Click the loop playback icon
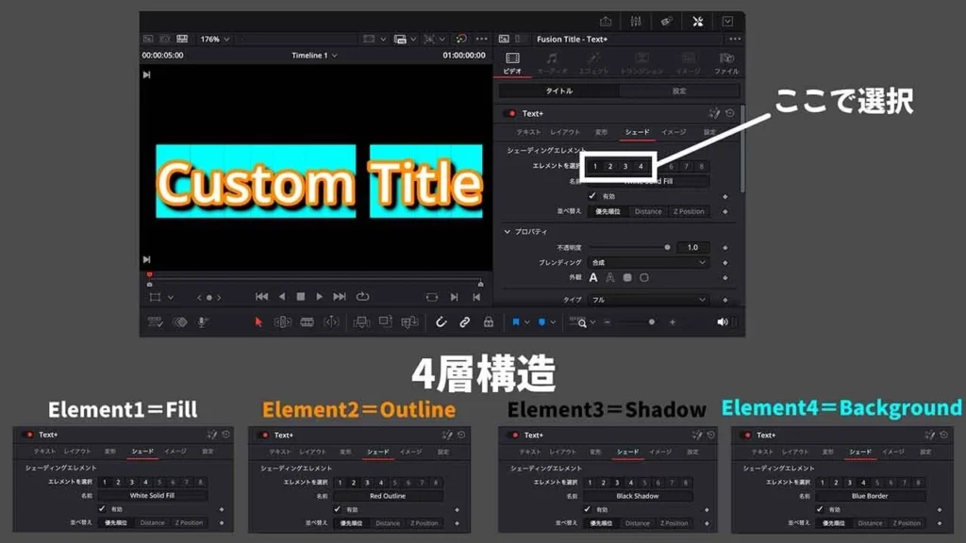Image resolution: width=966 pixels, height=543 pixels. tap(362, 296)
